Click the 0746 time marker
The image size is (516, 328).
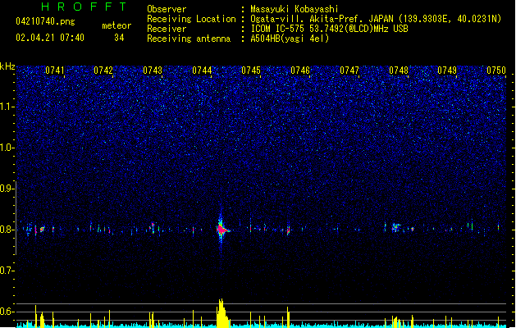point(300,71)
